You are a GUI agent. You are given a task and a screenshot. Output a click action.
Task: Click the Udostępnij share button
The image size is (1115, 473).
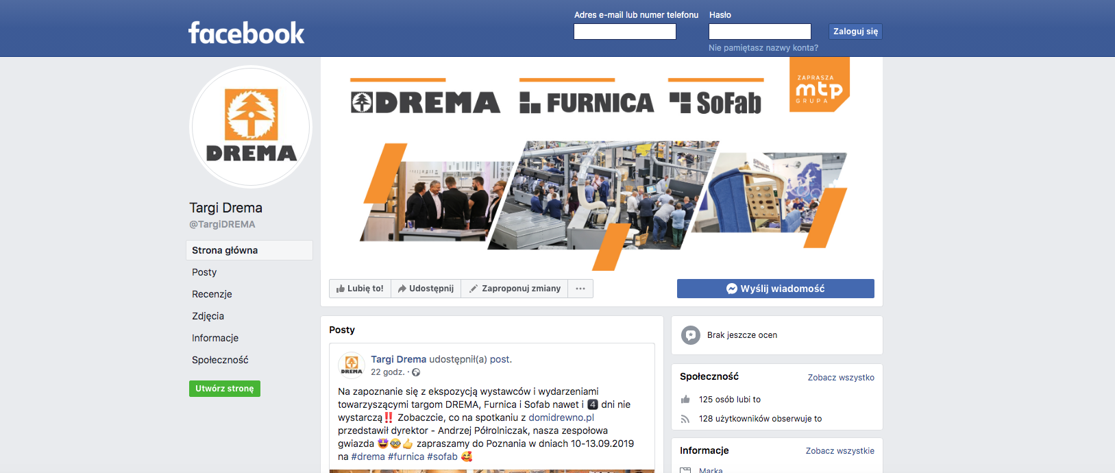[426, 289]
